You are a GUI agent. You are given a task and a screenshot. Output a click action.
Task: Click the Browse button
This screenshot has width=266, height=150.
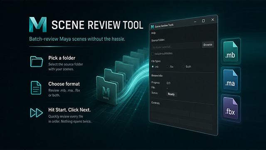(208, 45)
